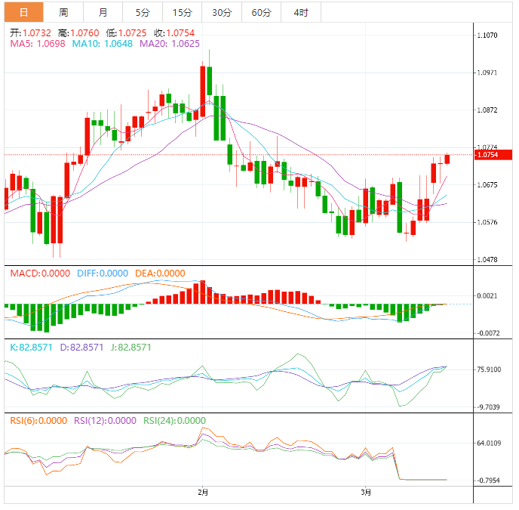Click the MA5 indicator label
Screen dimensions: 519x510
click(37, 44)
